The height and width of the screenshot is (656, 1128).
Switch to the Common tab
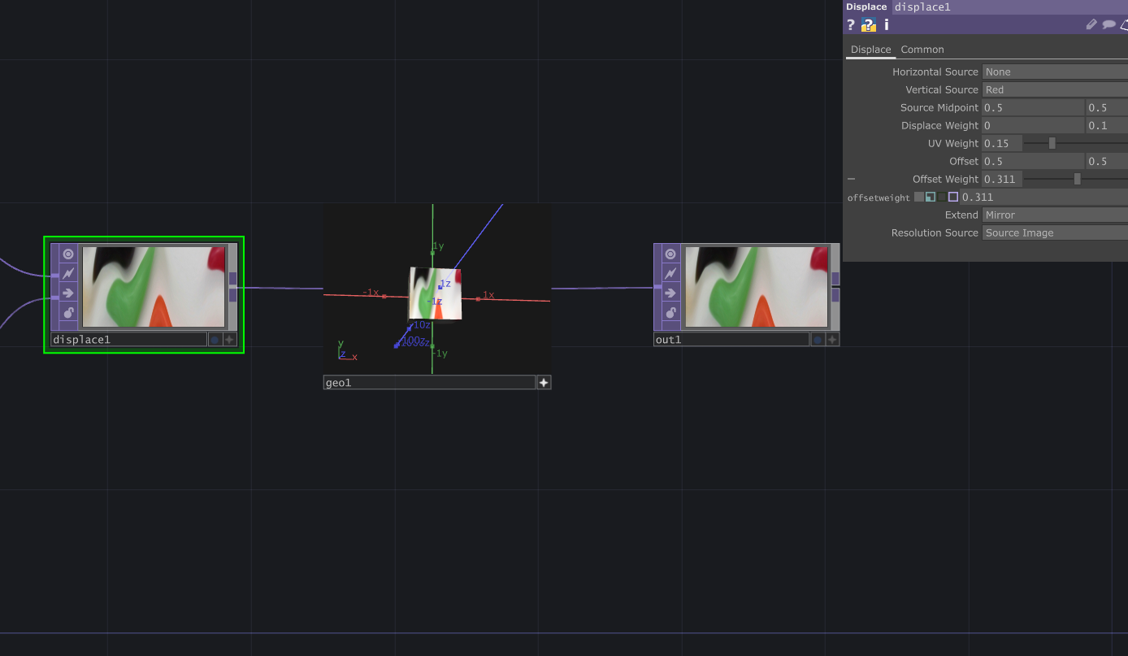[x=922, y=50]
